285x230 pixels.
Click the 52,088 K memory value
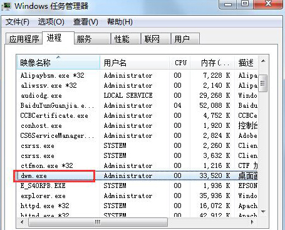215,105
